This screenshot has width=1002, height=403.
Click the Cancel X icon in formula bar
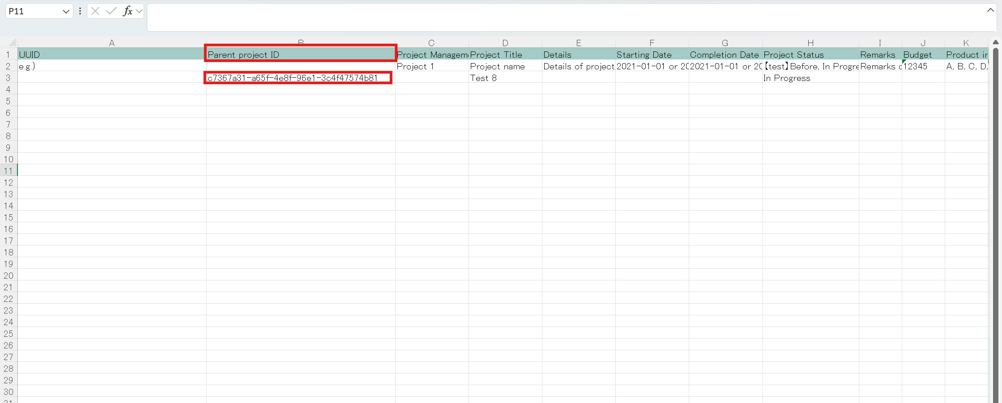(95, 11)
